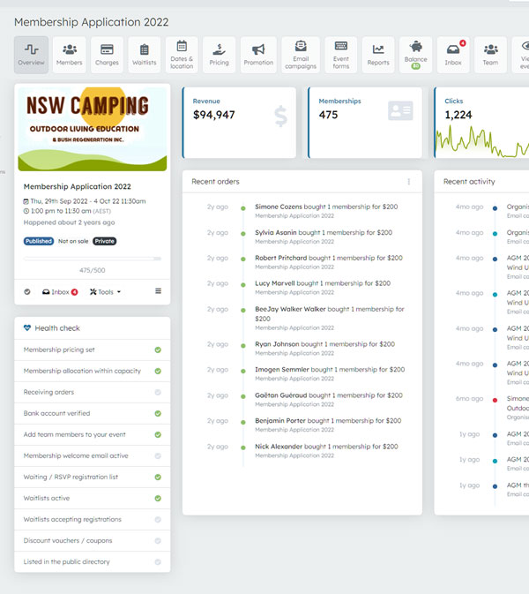
Task: Click the dollar sign icon in Revenue card
Action: click(280, 117)
